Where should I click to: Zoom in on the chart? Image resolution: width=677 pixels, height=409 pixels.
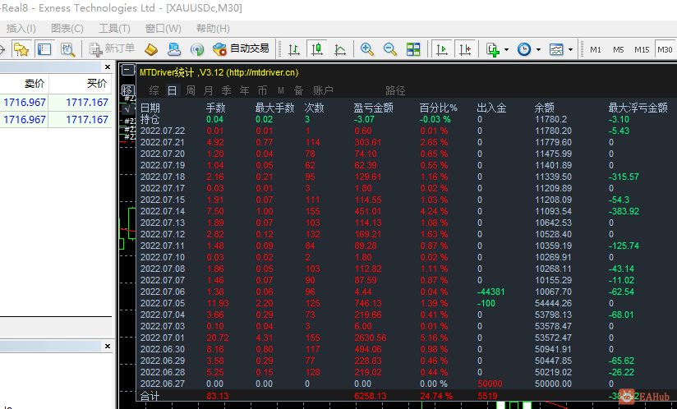[367, 49]
